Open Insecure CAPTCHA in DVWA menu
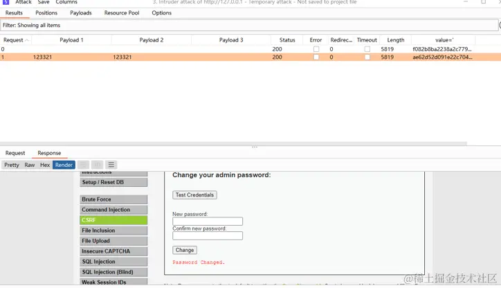Screen dimensions: 501x288 pyautogui.click(x=113, y=251)
